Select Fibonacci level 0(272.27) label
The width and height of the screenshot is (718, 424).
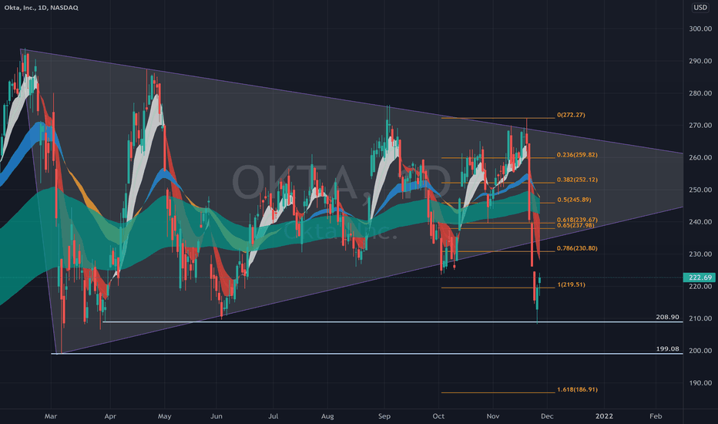pyautogui.click(x=571, y=115)
